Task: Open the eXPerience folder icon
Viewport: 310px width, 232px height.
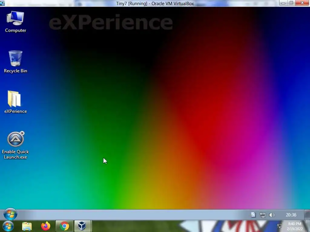Action: pyautogui.click(x=15, y=102)
